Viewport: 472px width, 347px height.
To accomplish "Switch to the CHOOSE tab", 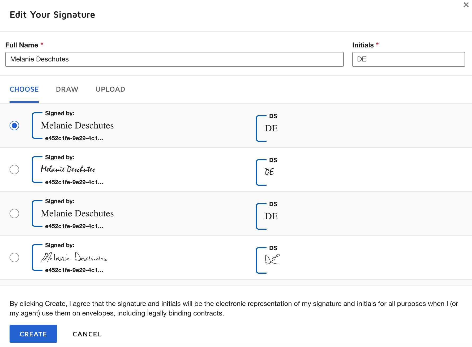I will [x=24, y=89].
